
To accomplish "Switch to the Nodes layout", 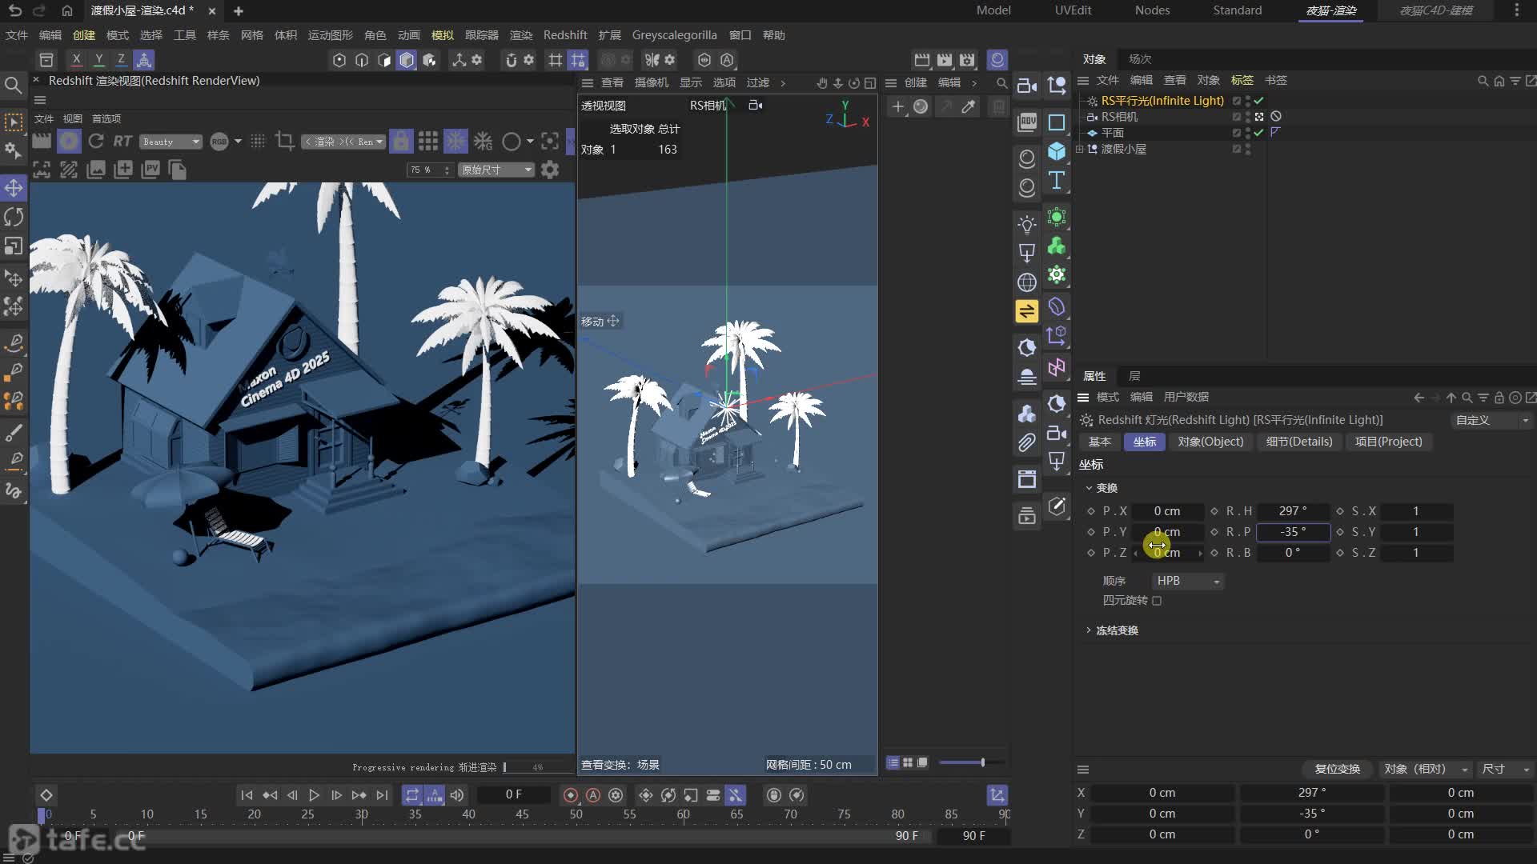I will click(x=1152, y=10).
